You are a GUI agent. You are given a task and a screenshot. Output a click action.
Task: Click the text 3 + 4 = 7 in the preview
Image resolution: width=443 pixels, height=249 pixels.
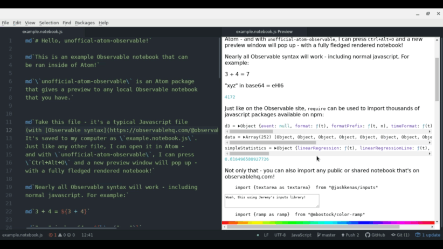[x=237, y=74]
